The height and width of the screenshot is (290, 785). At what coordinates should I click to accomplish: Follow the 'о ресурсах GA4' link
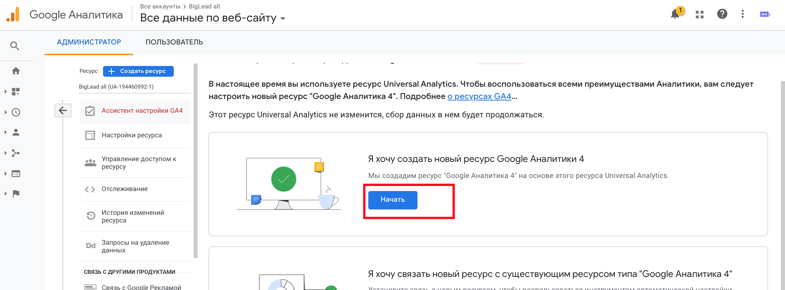tap(479, 96)
